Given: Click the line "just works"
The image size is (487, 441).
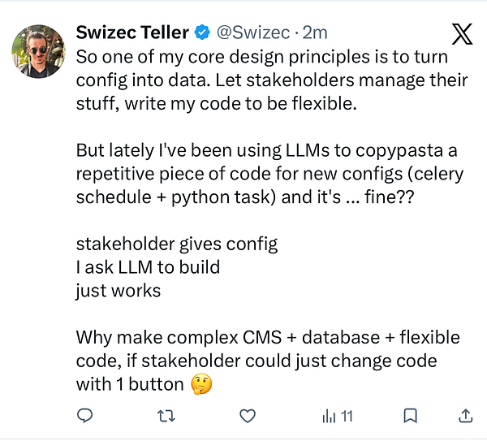Looking at the screenshot, I should click(x=118, y=291).
